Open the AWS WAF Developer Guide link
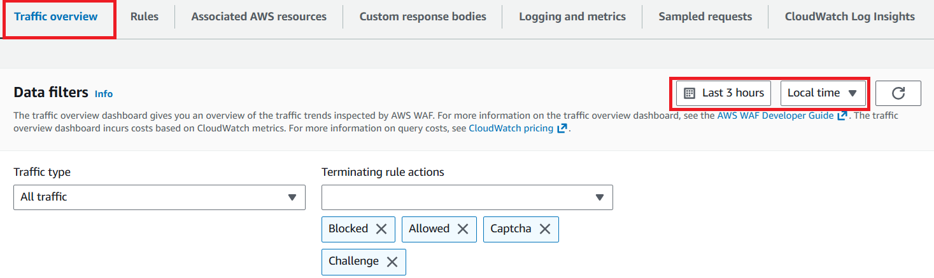The image size is (934, 278). (x=775, y=116)
